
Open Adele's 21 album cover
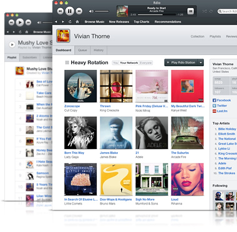tap(152, 133)
